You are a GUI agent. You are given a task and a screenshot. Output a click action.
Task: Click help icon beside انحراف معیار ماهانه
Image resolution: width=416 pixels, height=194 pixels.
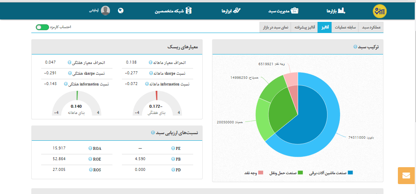coord(150,62)
